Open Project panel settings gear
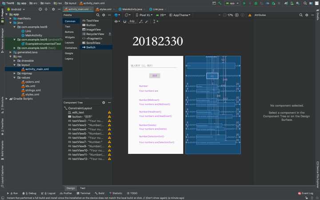 pyautogui.click(x=53, y=9)
